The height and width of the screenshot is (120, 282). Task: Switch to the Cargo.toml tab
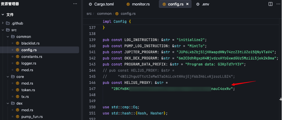tap(101, 4)
